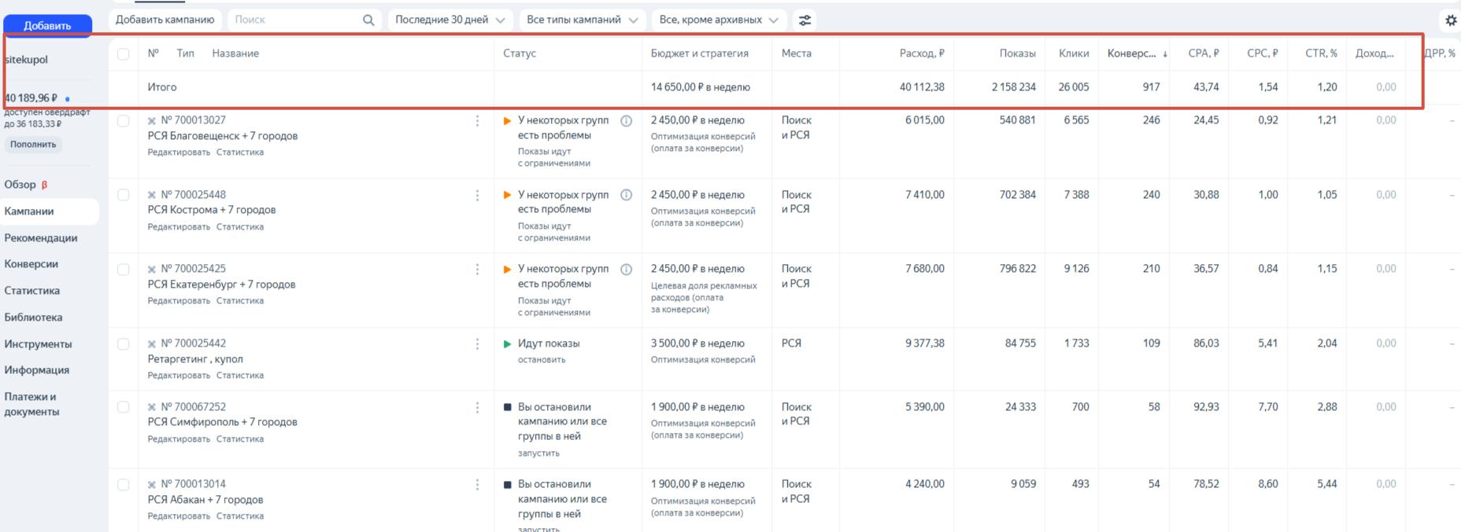Check the РСЯ Кострома campaign checkbox
1461x532 pixels.
coord(124,195)
